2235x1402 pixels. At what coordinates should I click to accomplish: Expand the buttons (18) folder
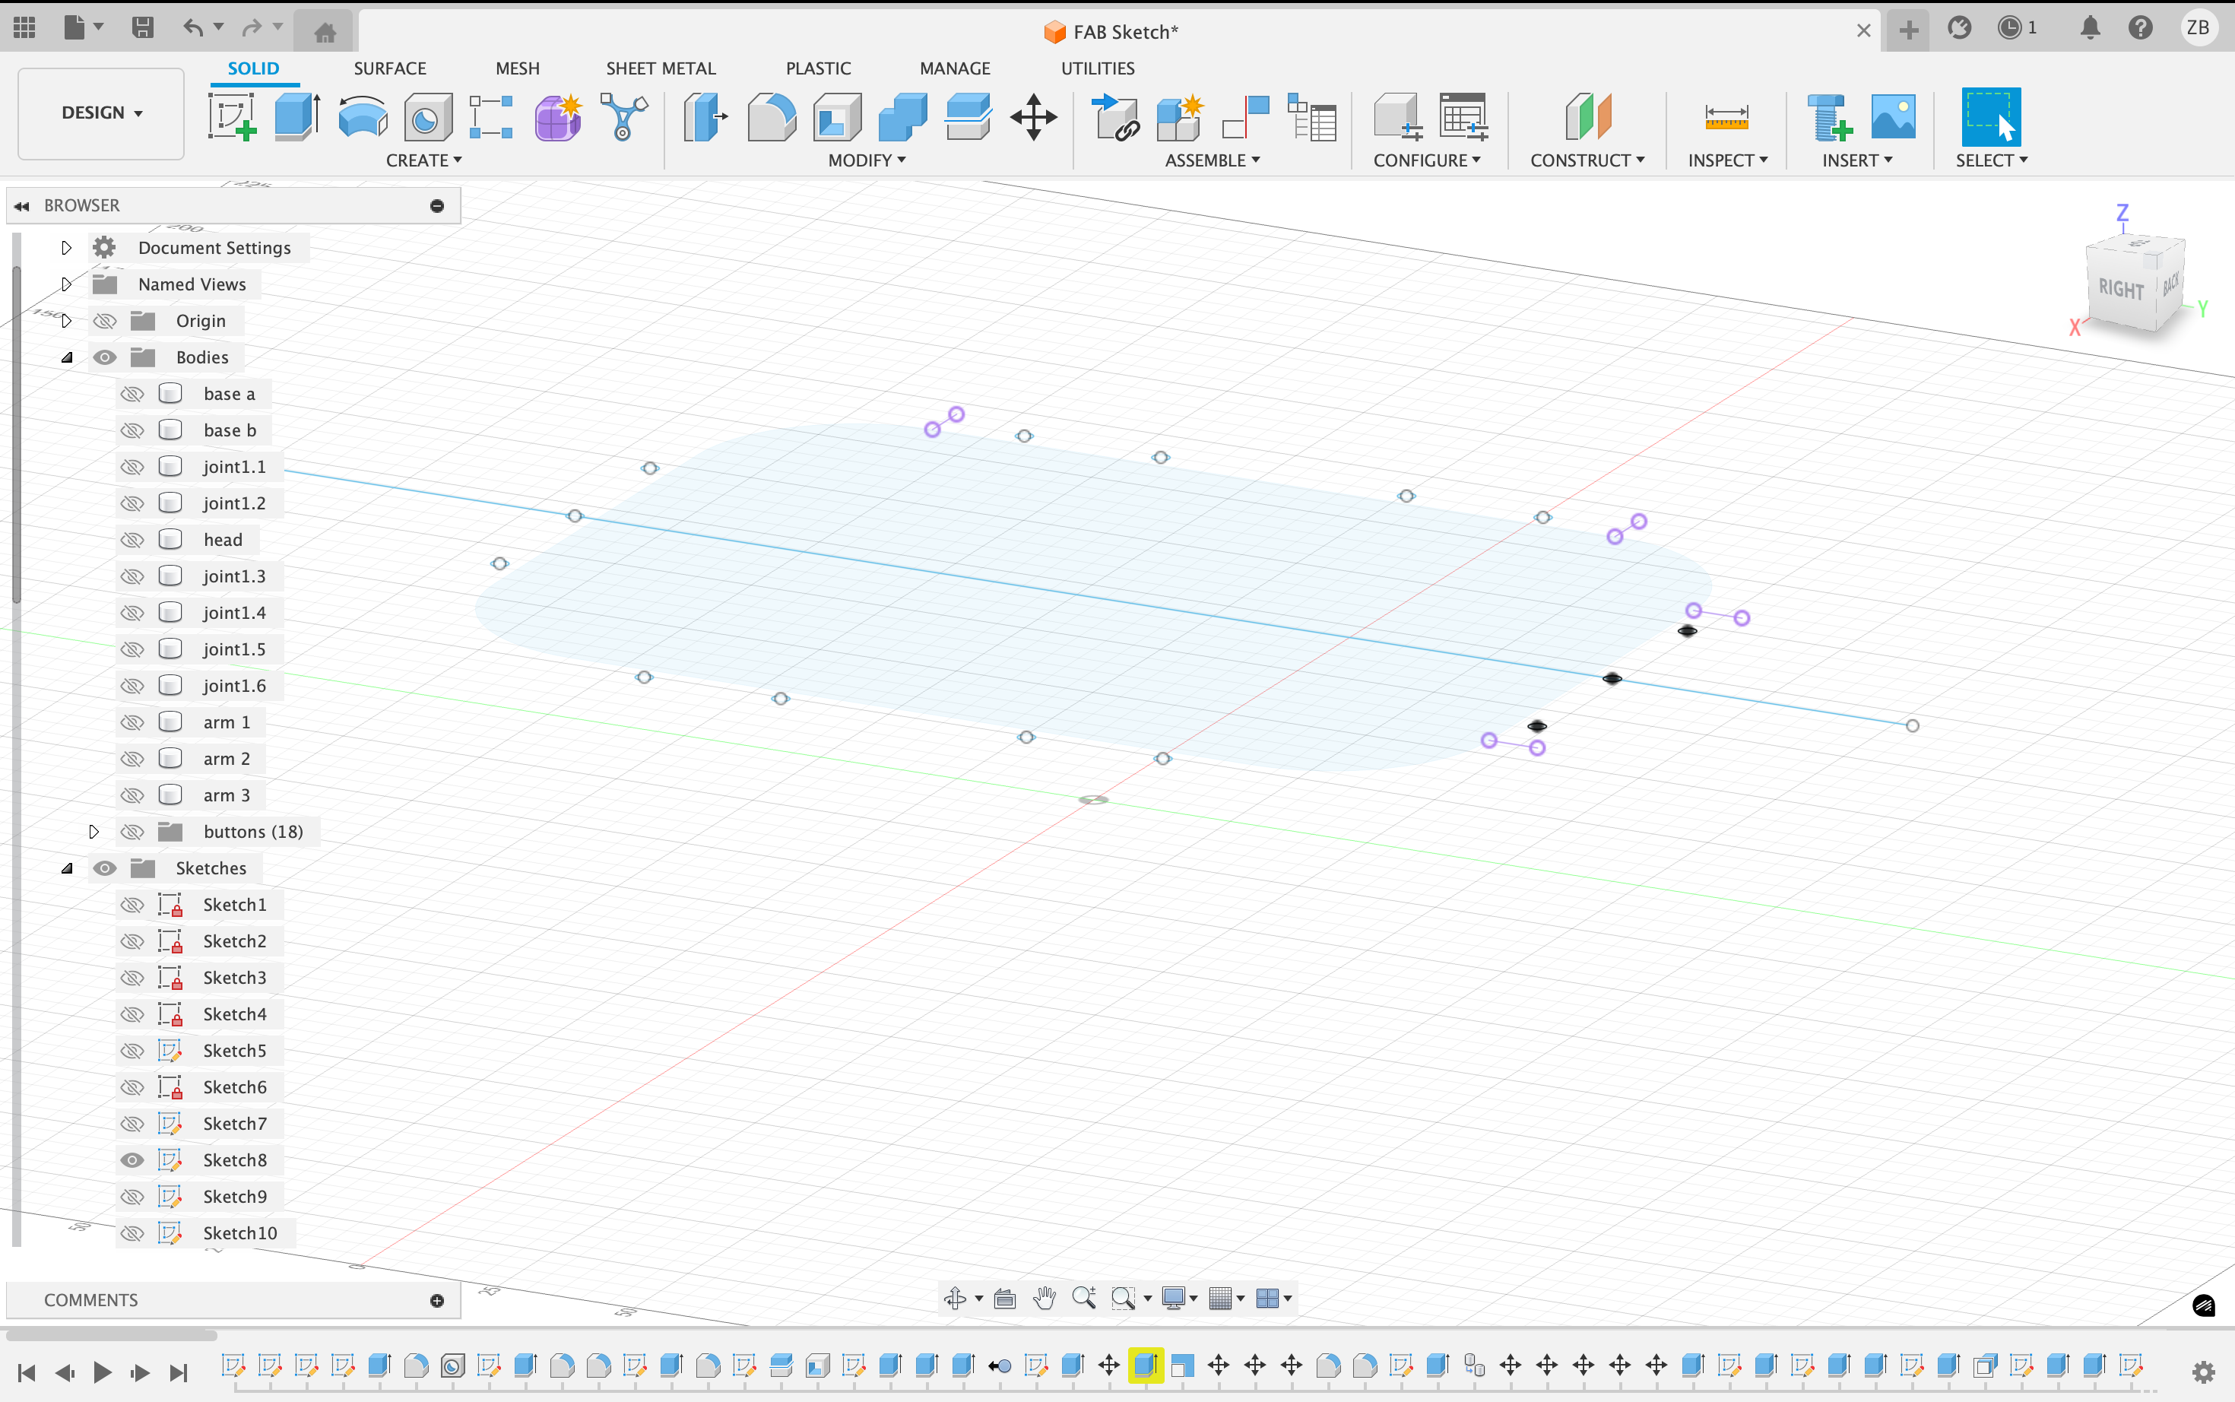point(94,832)
